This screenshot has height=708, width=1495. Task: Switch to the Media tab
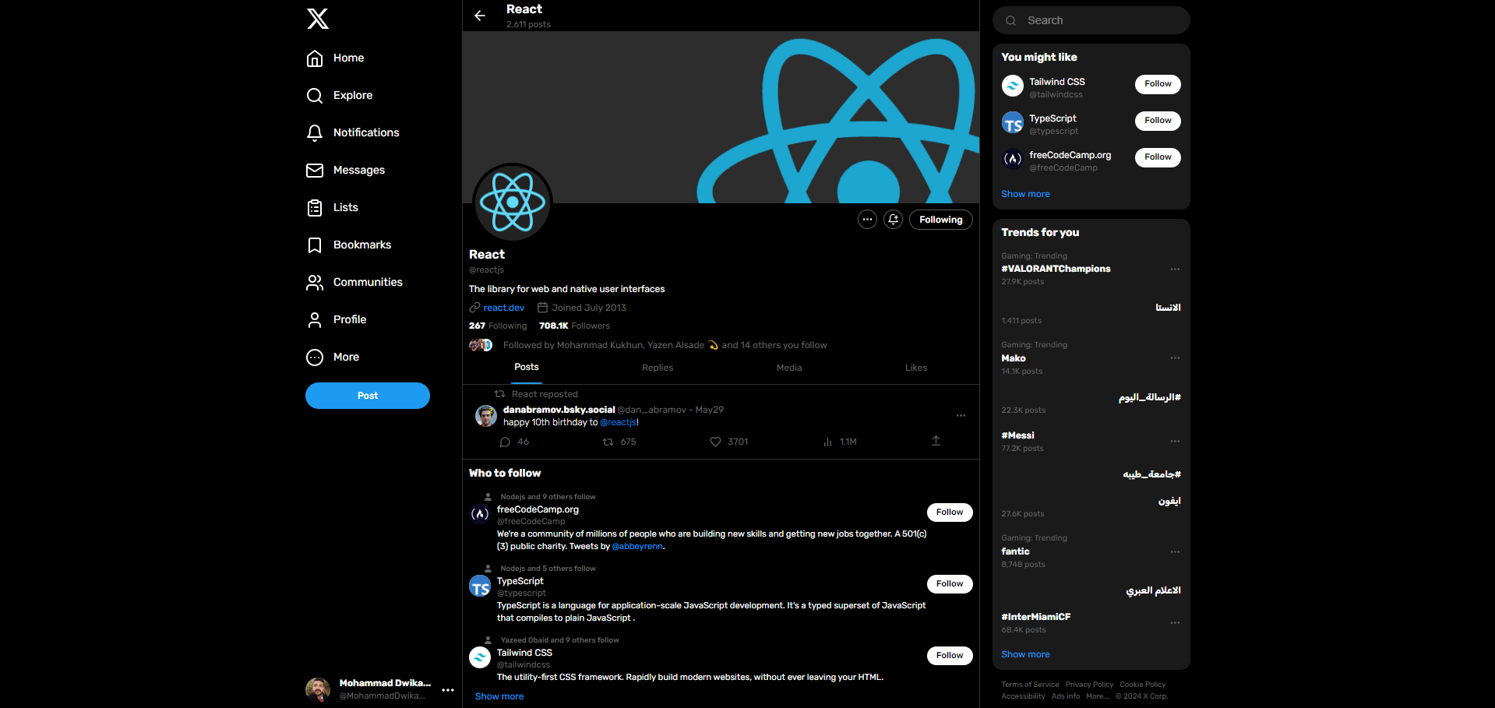click(789, 368)
